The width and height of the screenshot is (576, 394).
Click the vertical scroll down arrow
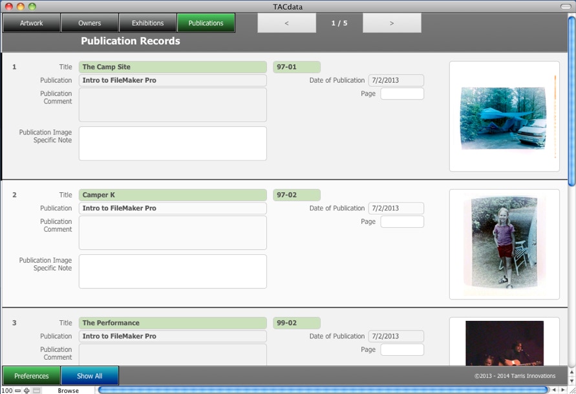click(x=571, y=380)
